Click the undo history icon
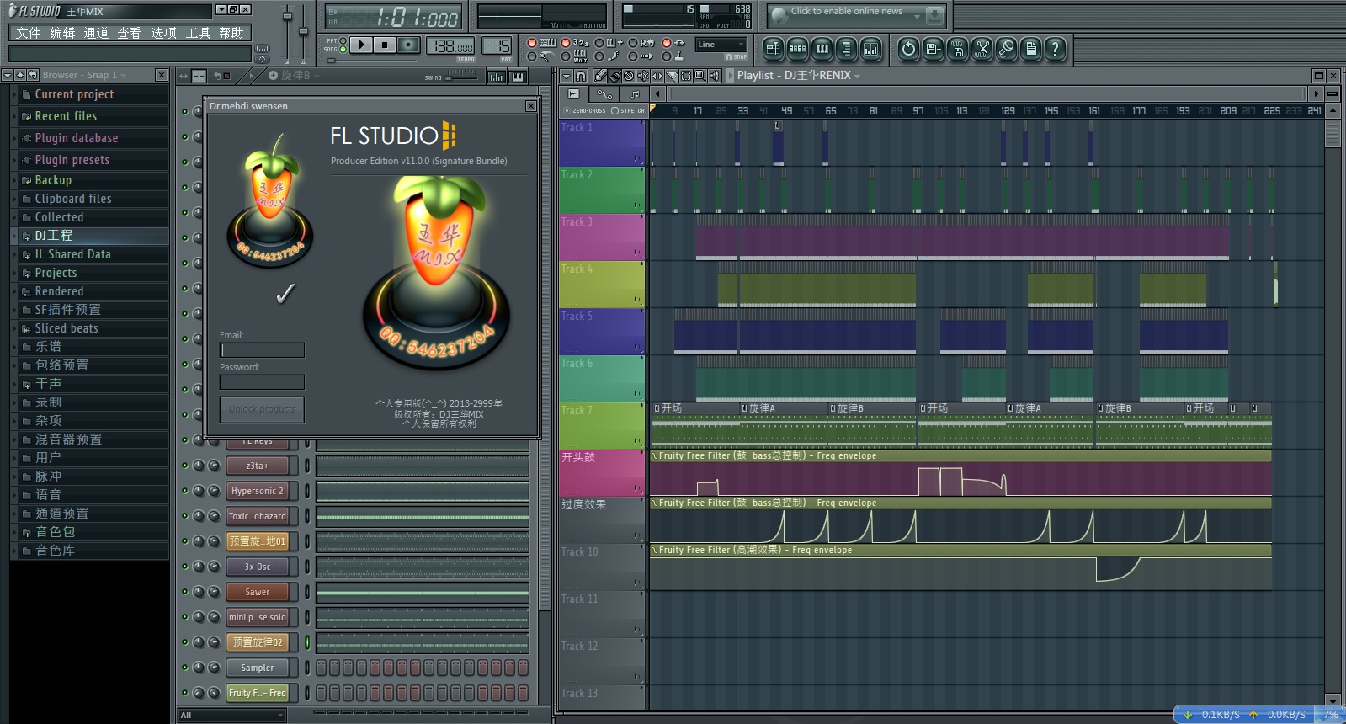 [x=908, y=49]
